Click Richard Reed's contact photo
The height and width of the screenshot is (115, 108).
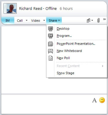tap(10, 8)
